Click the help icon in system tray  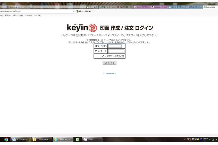coord(201,139)
